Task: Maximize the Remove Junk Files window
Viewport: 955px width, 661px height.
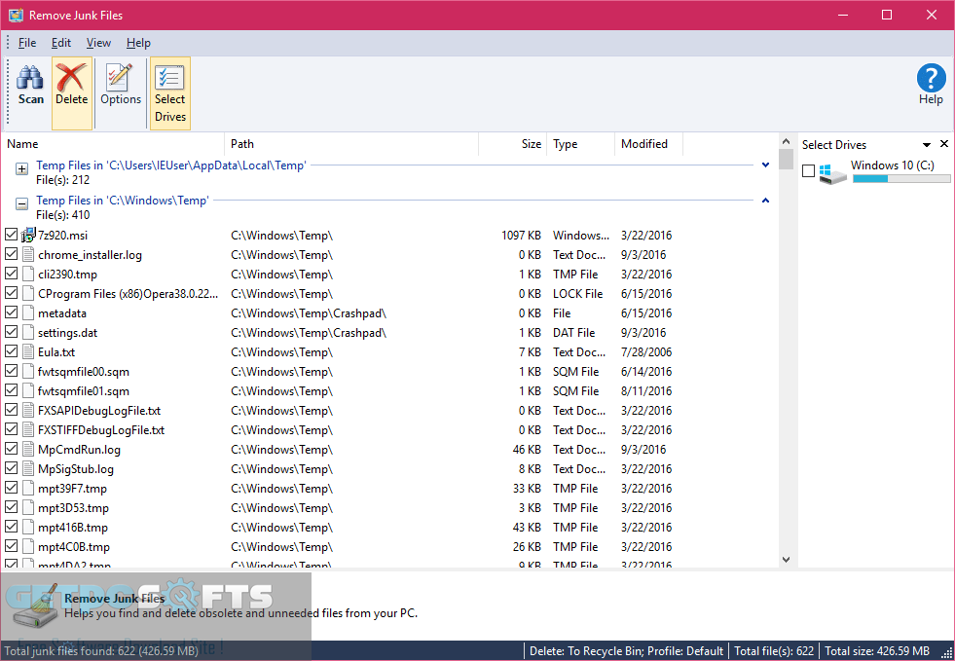Action: 887,16
